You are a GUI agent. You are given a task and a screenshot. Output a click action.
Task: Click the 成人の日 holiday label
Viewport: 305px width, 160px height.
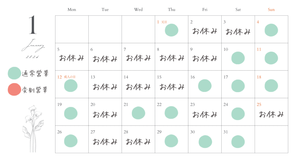70,77
